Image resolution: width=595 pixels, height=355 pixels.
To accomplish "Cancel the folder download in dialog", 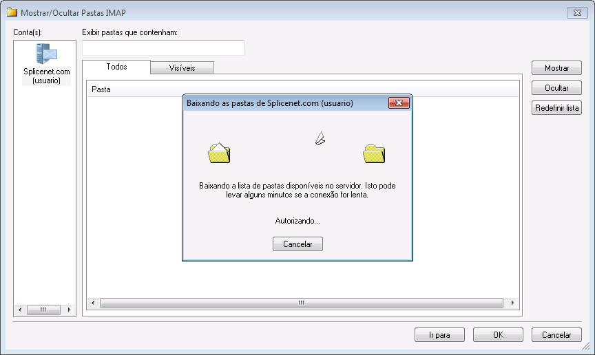I will point(297,244).
